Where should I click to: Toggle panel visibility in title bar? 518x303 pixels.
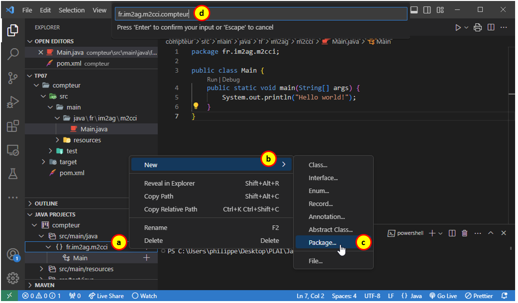[x=414, y=10]
